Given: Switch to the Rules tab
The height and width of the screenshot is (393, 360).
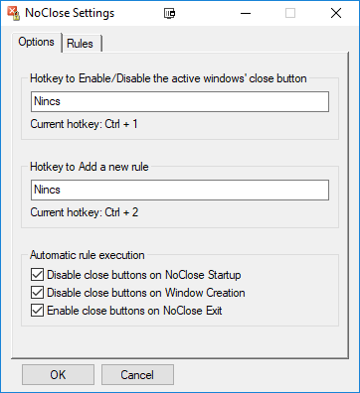Looking at the screenshot, I should pyautogui.click(x=80, y=44).
